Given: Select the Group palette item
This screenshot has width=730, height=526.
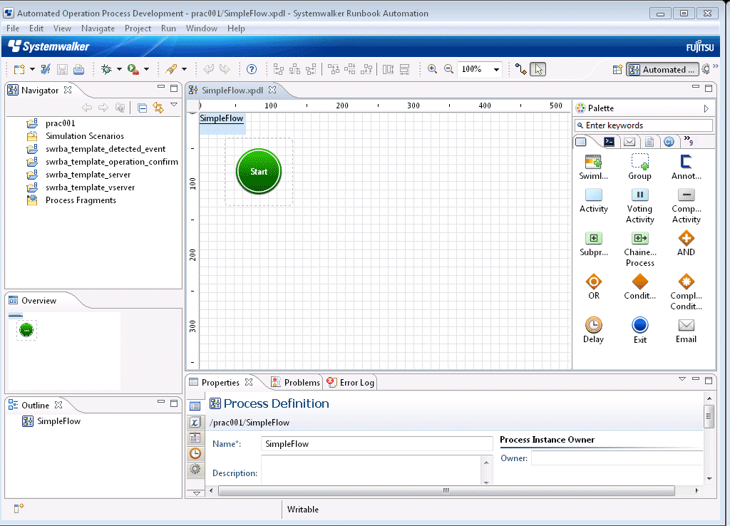Looking at the screenshot, I should click(x=639, y=167).
